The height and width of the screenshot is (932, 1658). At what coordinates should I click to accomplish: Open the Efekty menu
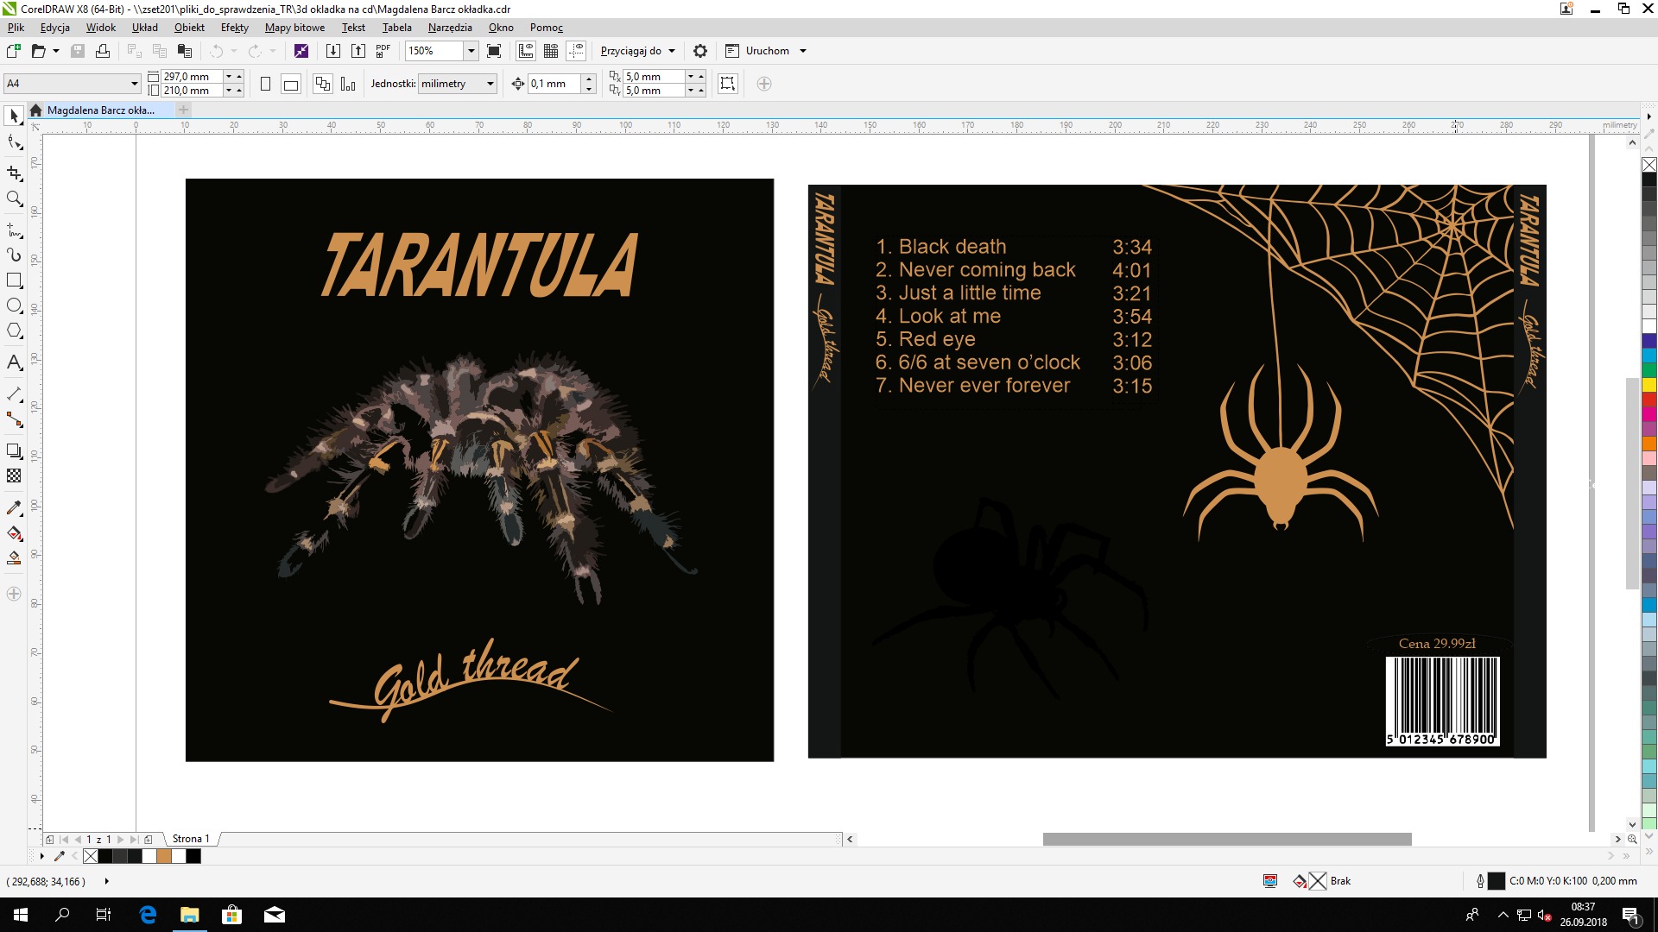tap(233, 28)
